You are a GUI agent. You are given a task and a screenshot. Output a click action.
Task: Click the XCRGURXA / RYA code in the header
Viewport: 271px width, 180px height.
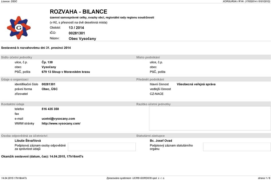pos(246,1)
